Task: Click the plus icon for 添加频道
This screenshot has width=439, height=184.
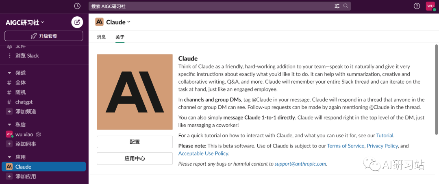Action: (x=9, y=112)
